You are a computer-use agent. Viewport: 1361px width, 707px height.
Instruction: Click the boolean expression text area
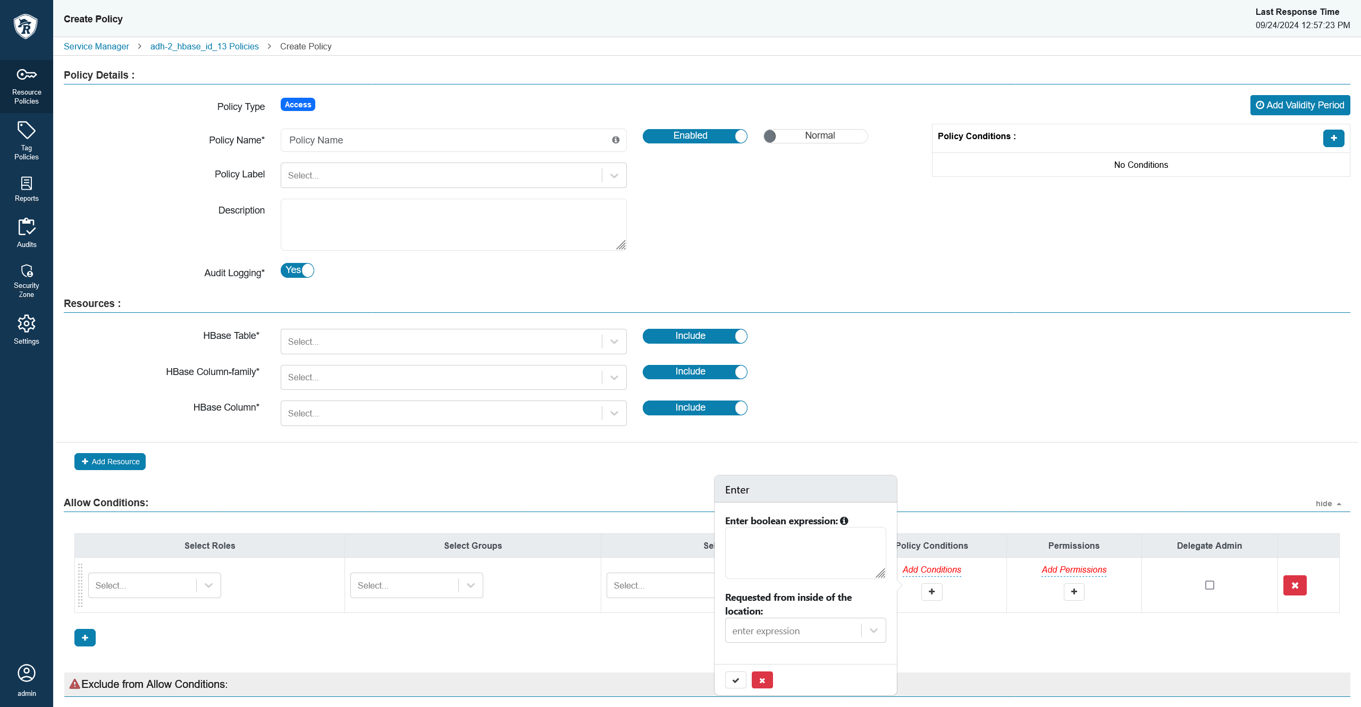[805, 552]
